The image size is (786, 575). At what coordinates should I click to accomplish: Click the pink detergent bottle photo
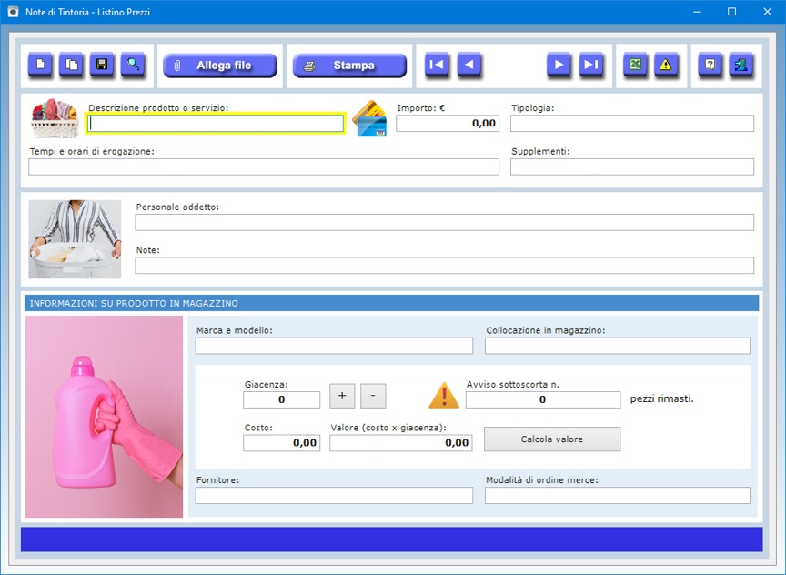pyautogui.click(x=105, y=417)
